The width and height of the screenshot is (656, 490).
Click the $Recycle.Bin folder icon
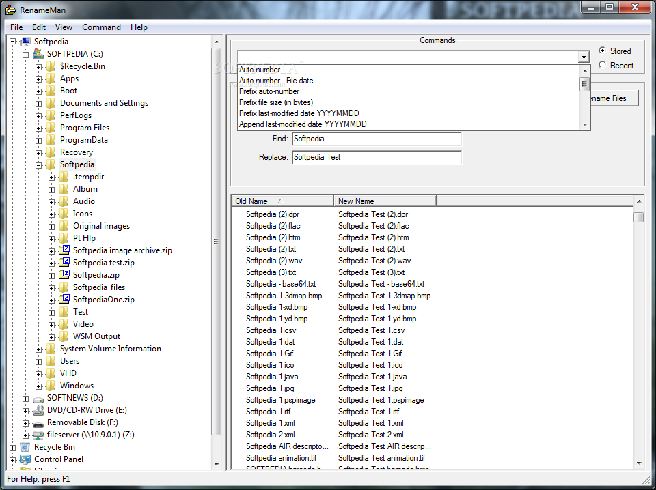51,66
